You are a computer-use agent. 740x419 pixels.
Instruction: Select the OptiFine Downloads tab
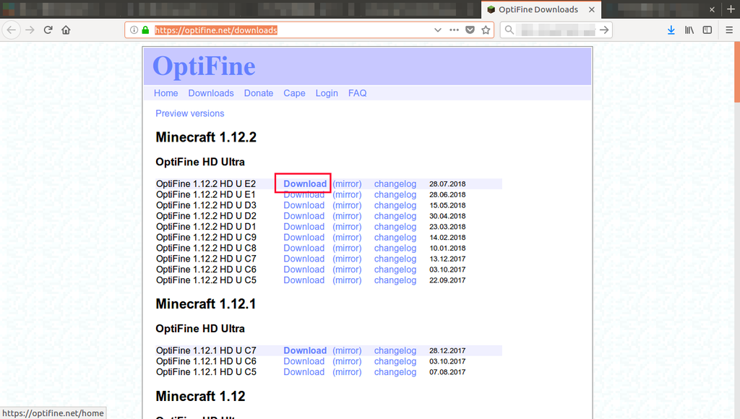(541, 9)
